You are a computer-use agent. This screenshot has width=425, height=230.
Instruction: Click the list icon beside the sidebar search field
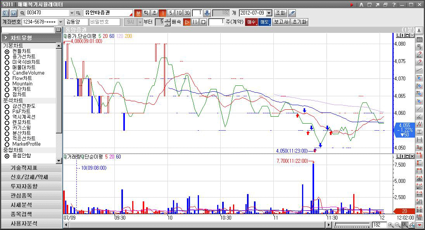tap(58, 30)
